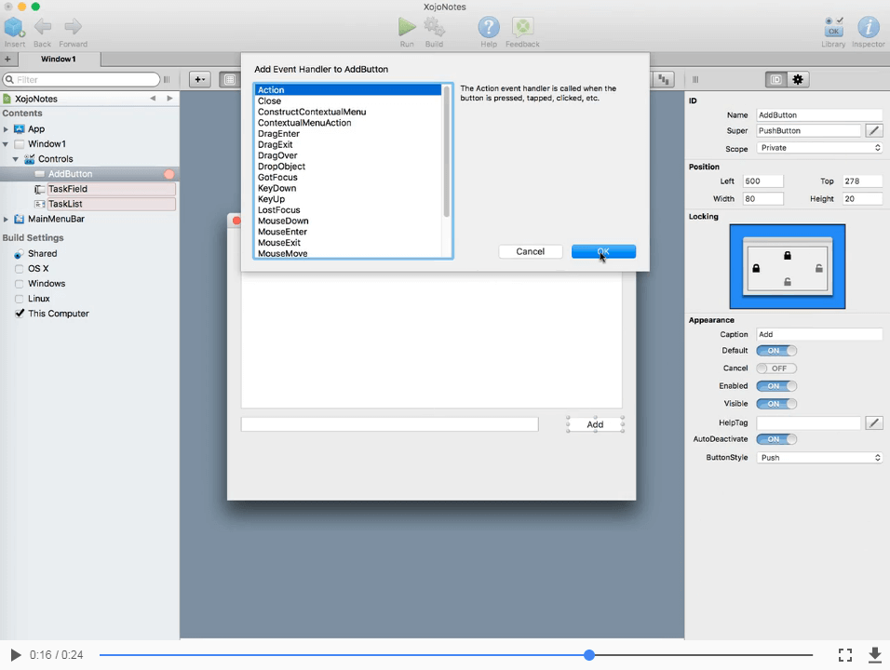890x670 pixels.
Task: Click the Filter search field
Action: tap(82, 79)
